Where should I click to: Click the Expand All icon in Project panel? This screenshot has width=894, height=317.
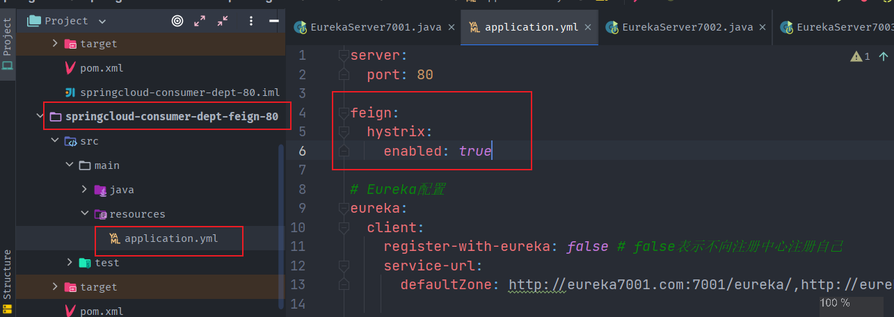[x=200, y=21]
